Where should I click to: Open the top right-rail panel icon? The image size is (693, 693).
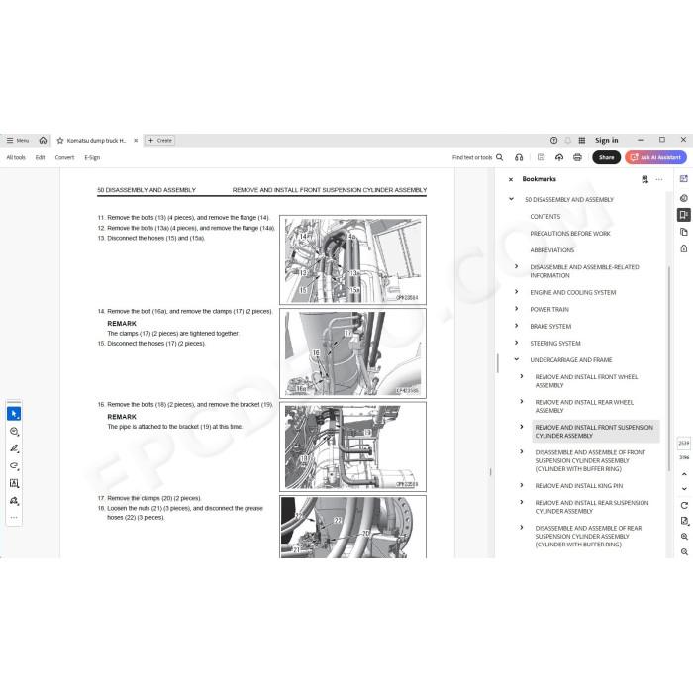[x=684, y=179]
